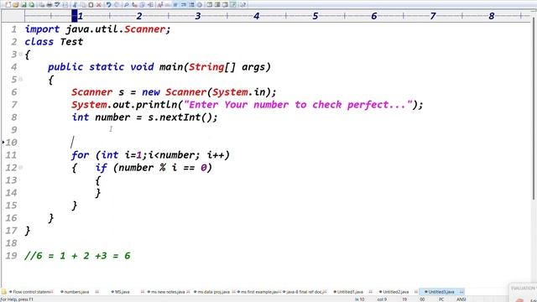Screen dimensions: 537x302
Task: Click the Replace toolbar icon
Action: (x=134, y=5)
